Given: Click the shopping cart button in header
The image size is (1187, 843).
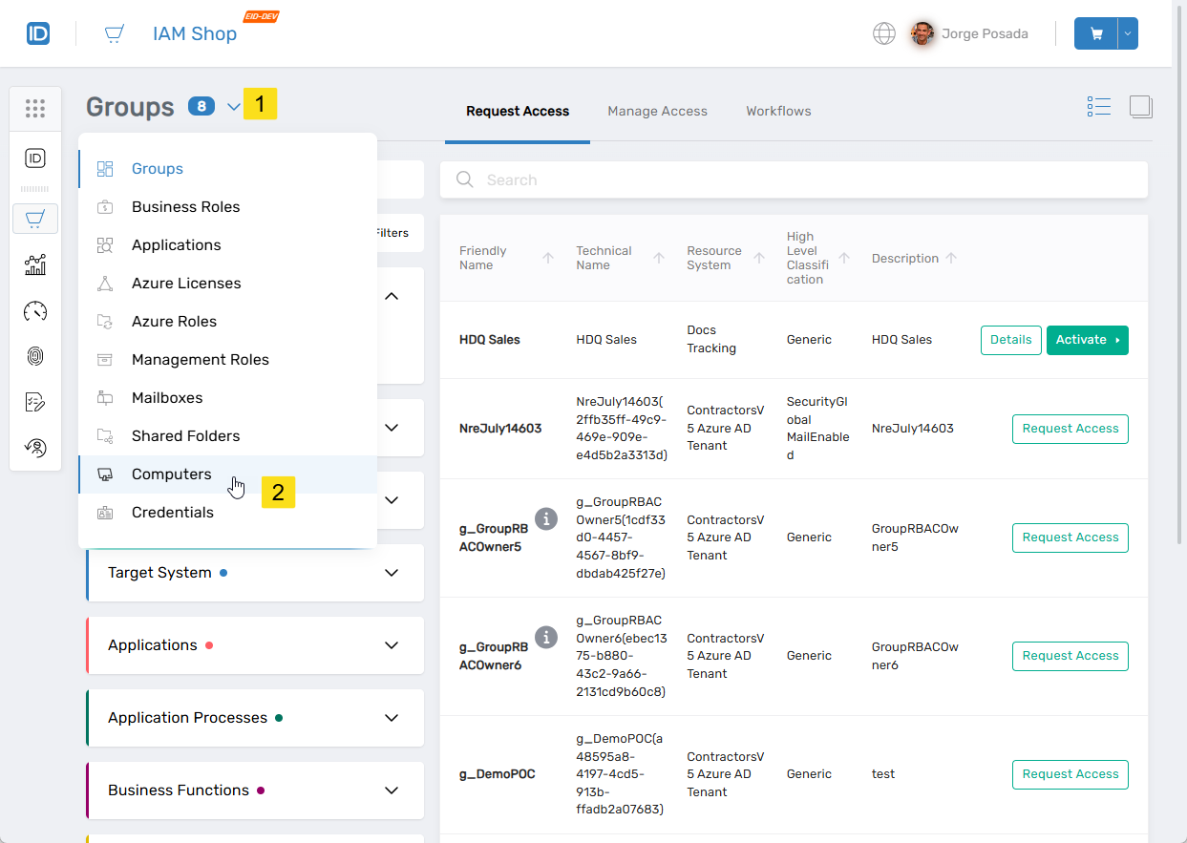Looking at the screenshot, I should pyautogui.click(x=1095, y=33).
